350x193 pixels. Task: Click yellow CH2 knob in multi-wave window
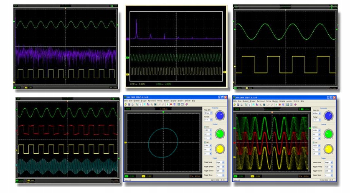pos(329,148)
